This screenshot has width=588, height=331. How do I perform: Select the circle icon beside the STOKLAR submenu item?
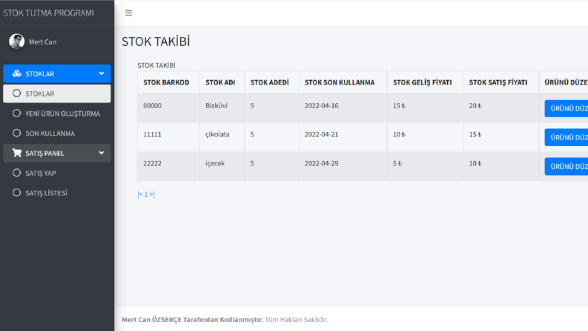point(16,94)
